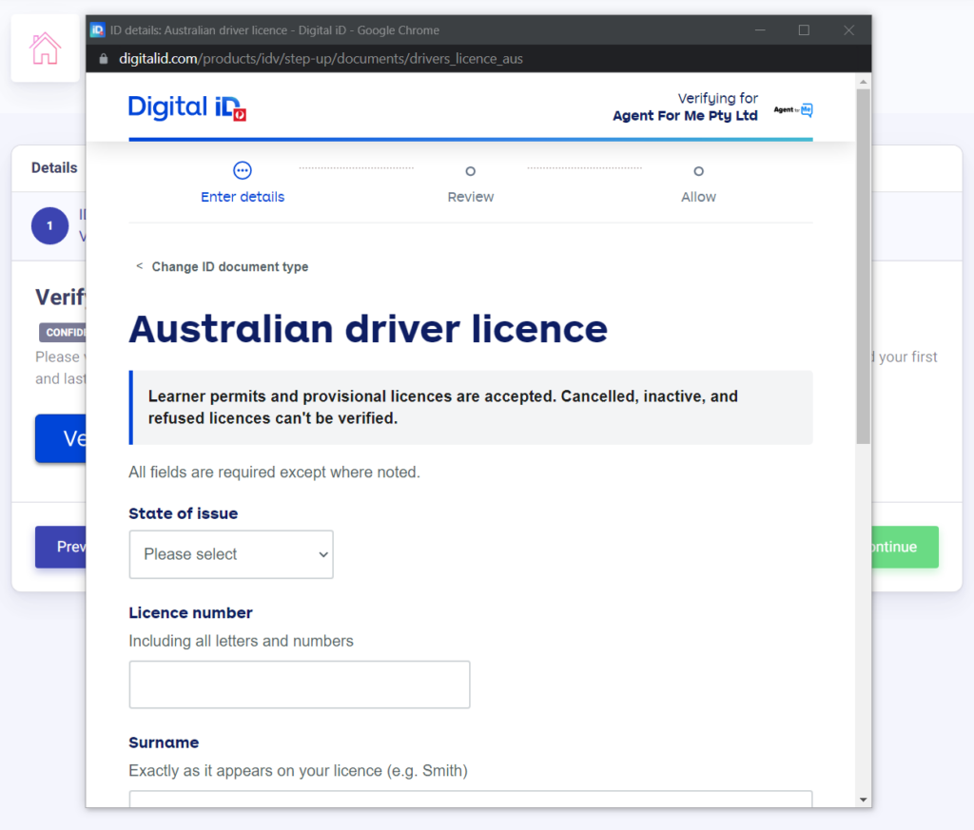The height and width of the screenshot is (830, 974).
Task: Click the State of issue label
Action: click(x=184, y=513)
